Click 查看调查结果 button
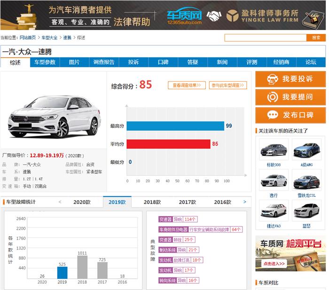Image resolution: width=329 pixels, height=290 pixels. (187, 85)
